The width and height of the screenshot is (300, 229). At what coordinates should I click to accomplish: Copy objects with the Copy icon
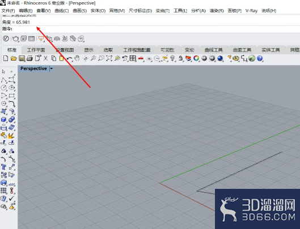[54, 58]
